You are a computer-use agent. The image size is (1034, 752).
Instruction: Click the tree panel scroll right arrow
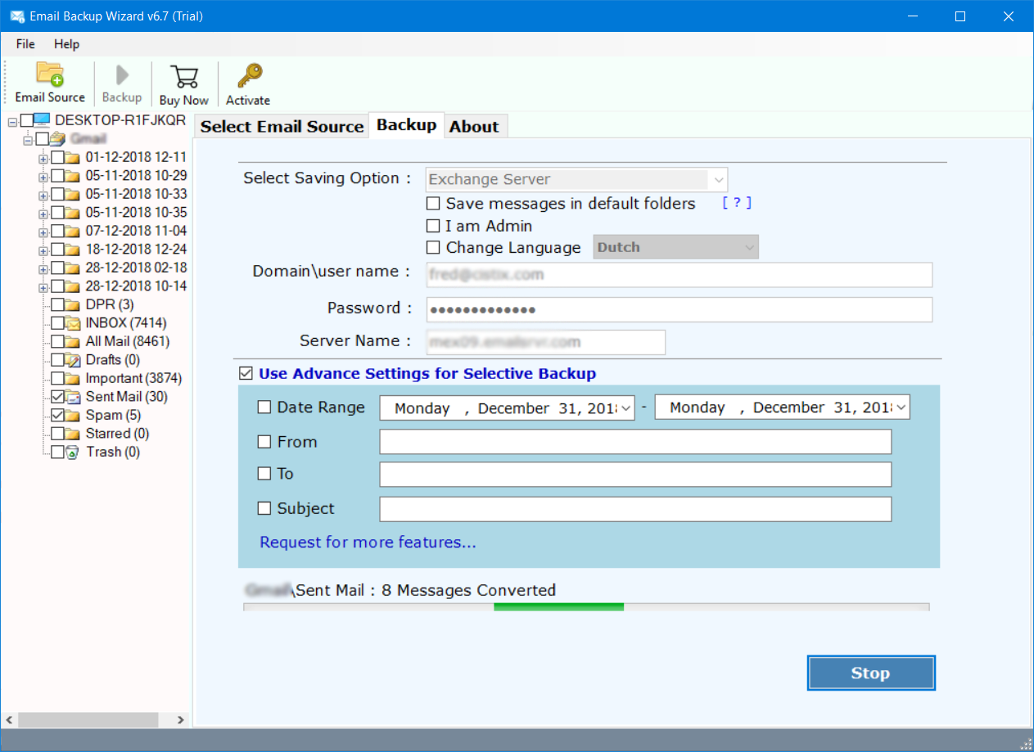coord(182,720)
